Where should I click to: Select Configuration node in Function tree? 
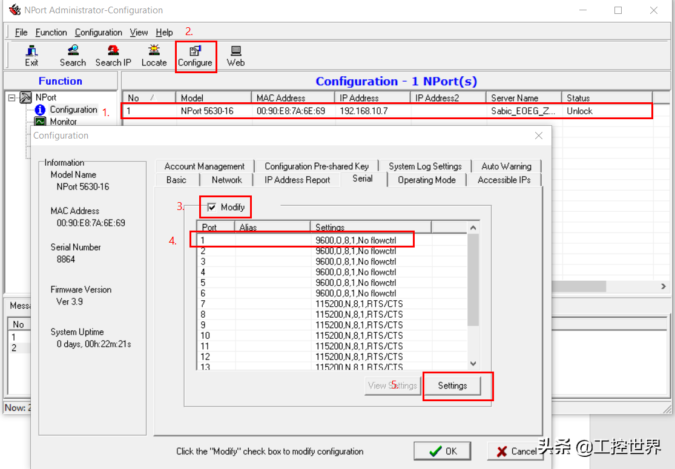[73, 110]
